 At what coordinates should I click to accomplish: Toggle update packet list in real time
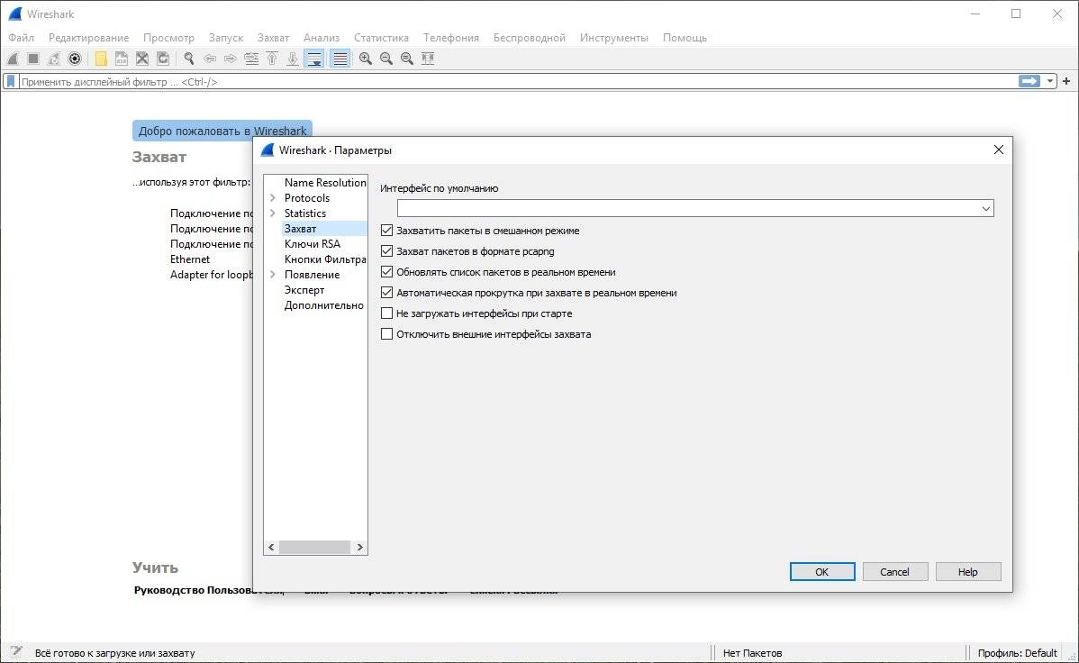[x=386, y=272]
